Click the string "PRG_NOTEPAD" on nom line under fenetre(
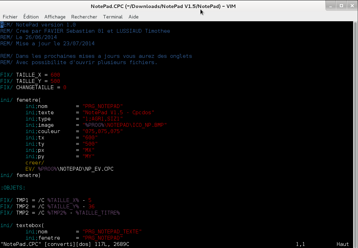 coord(103,106)
